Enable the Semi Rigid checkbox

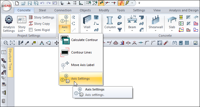31,30
